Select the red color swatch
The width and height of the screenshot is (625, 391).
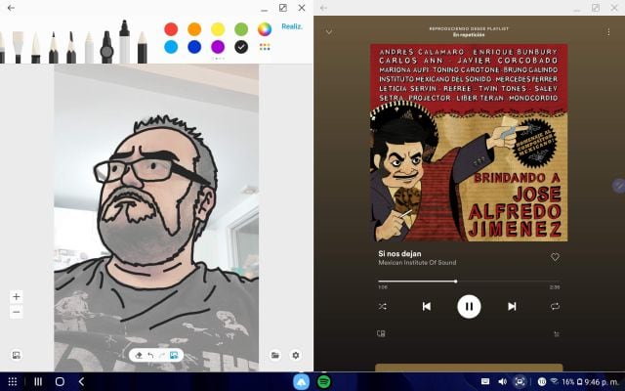(x=171, y=28)
